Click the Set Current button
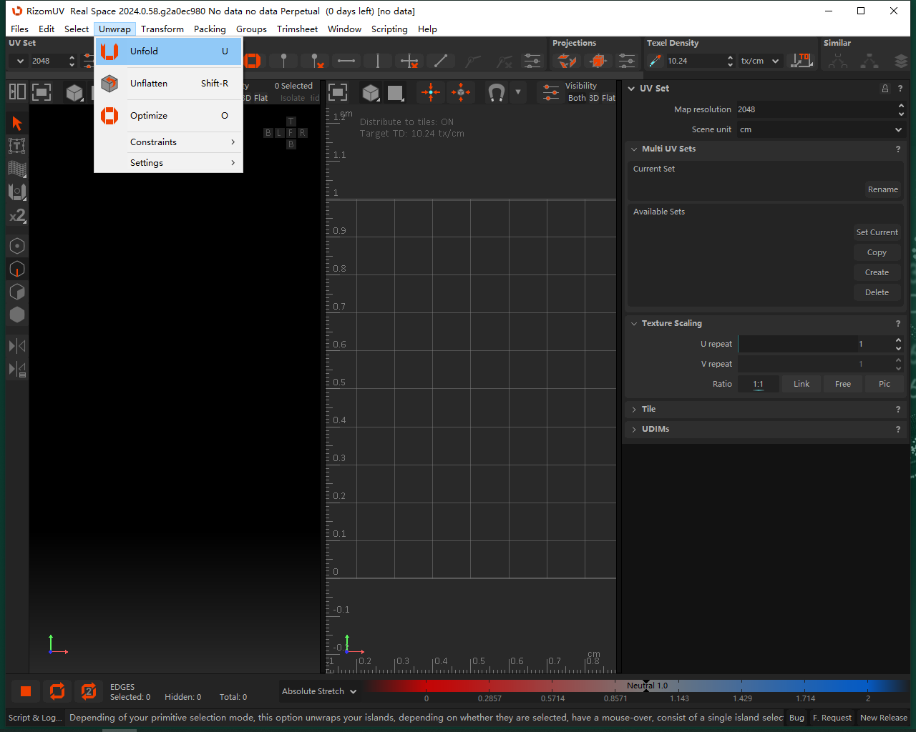916x732 pixels. click(877, 232)
